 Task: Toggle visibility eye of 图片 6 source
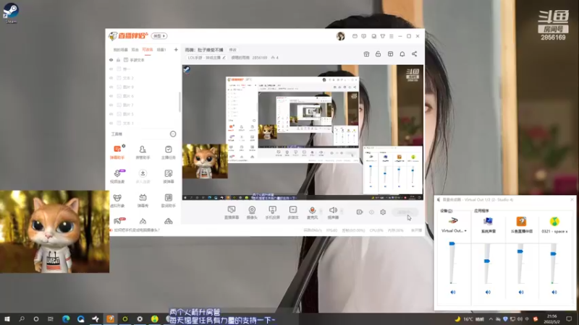coord(111,96)
